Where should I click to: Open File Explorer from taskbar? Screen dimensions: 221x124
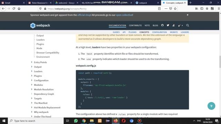click(92, 121)
